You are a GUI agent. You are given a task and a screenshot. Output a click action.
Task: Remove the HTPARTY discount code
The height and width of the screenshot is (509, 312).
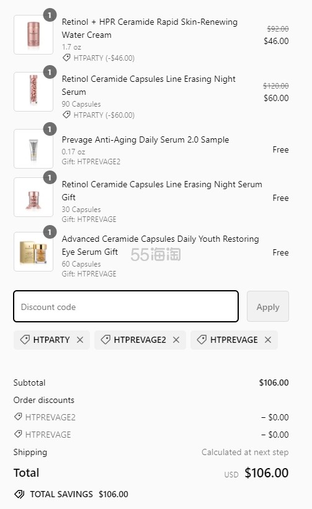(80, 340)
